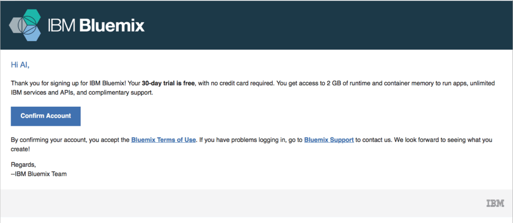Click the circle emblem inside the logo
Viewport: 513px width, 223px height.
coord(26,26)
